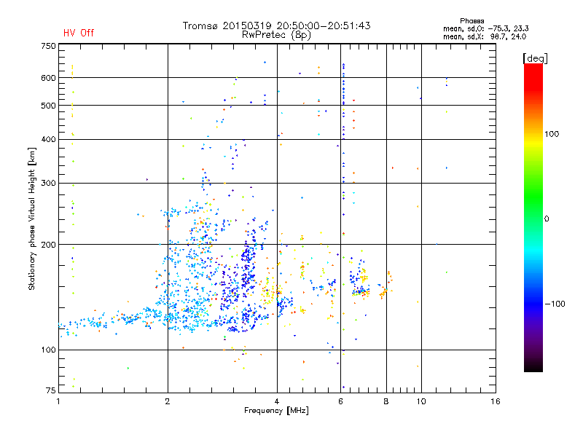Click the y-axis tick label '400'
Viewport: 583px width, 437px height.
(x=48, y=140)
